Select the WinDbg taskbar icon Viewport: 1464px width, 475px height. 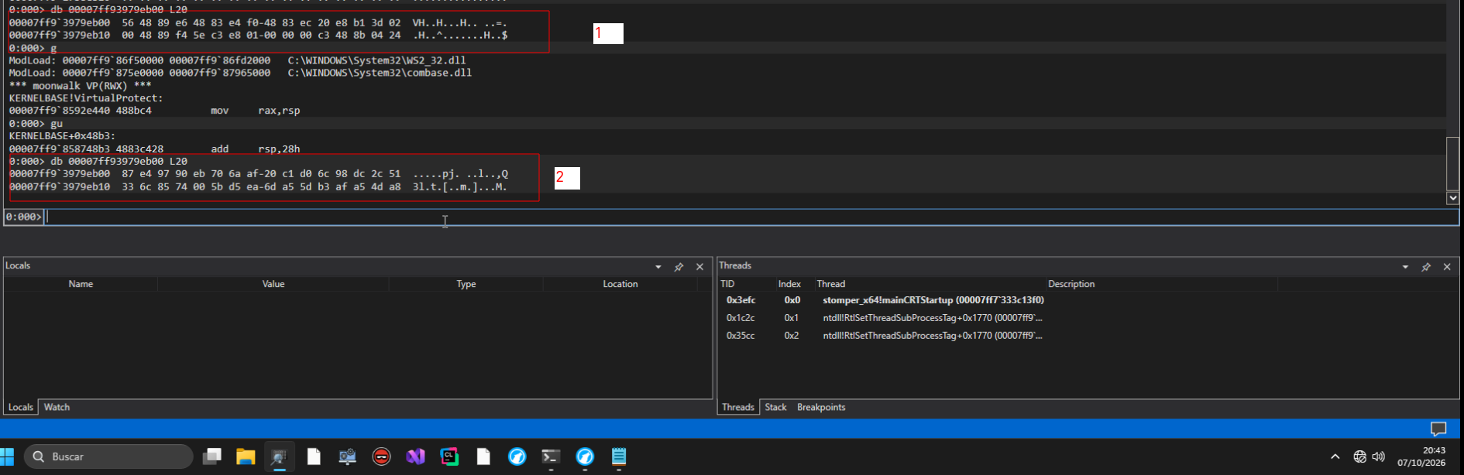(279, 456)
